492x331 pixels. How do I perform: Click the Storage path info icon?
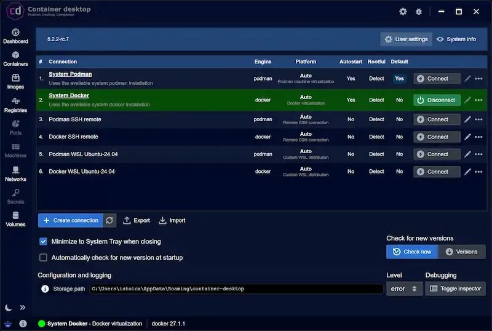(45, 289)
